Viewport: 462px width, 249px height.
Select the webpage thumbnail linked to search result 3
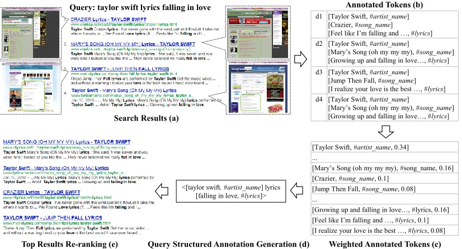[x=31, y=88]
